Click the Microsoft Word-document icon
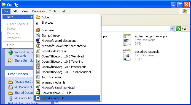This screenshot has height=105, width=191. 38,40
